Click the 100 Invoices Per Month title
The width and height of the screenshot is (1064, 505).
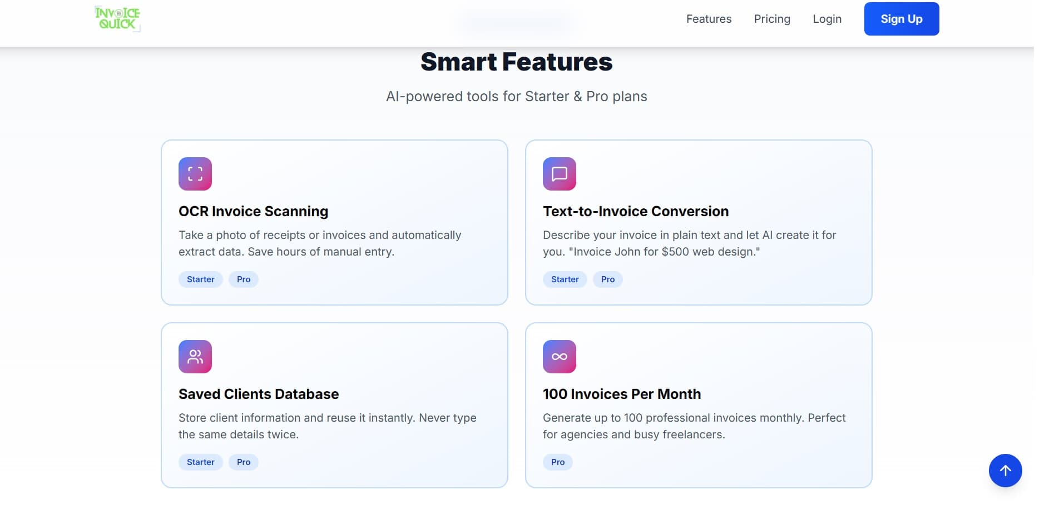click(x=621, y=394)
